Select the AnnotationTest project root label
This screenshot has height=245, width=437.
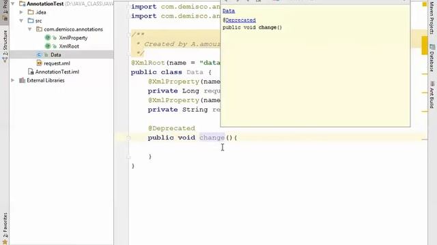45,3
